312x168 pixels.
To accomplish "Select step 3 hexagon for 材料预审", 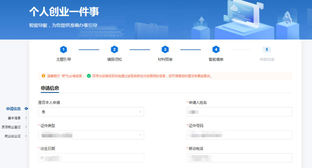I will click(x=165, y=49).
